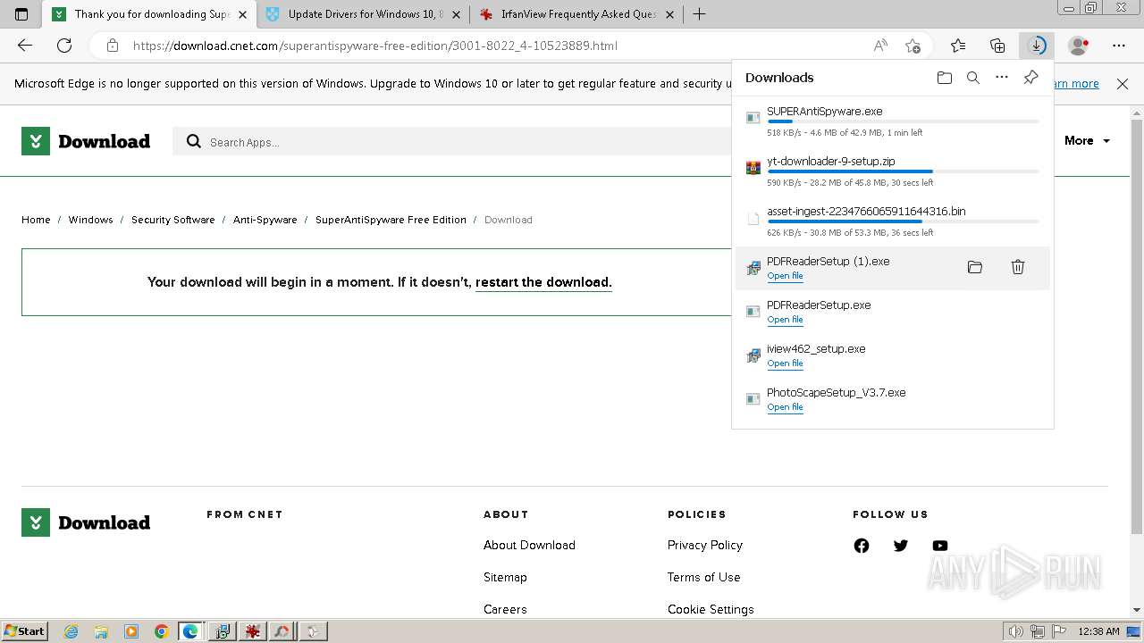Image resolution: width=1144 pixels, height=643 pixels.
Task: Search downloads with magnifier icon
Action: (x=973, y=78)
